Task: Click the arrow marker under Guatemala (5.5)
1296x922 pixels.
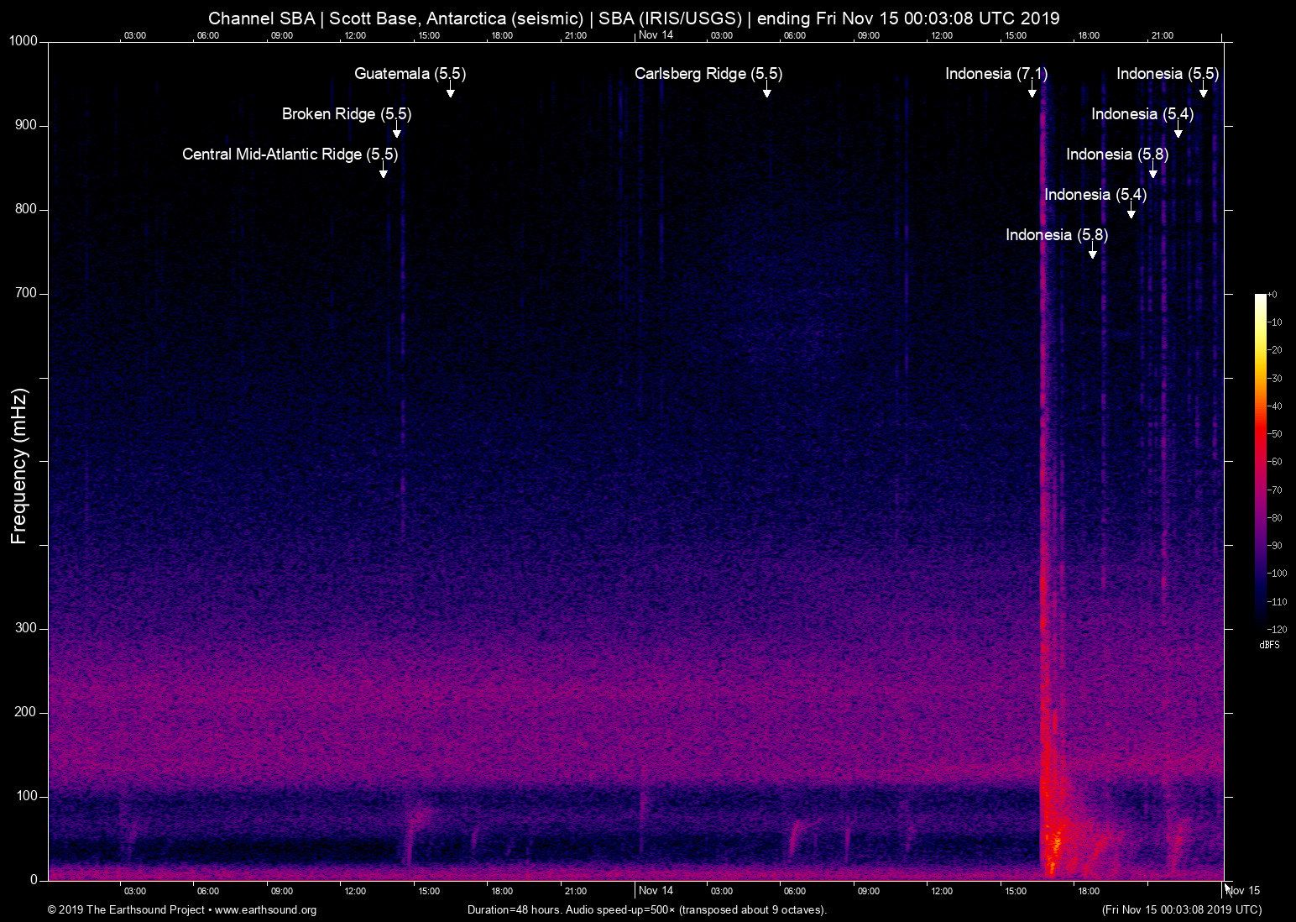Action: pyautogui.click(x=451, y=92)
